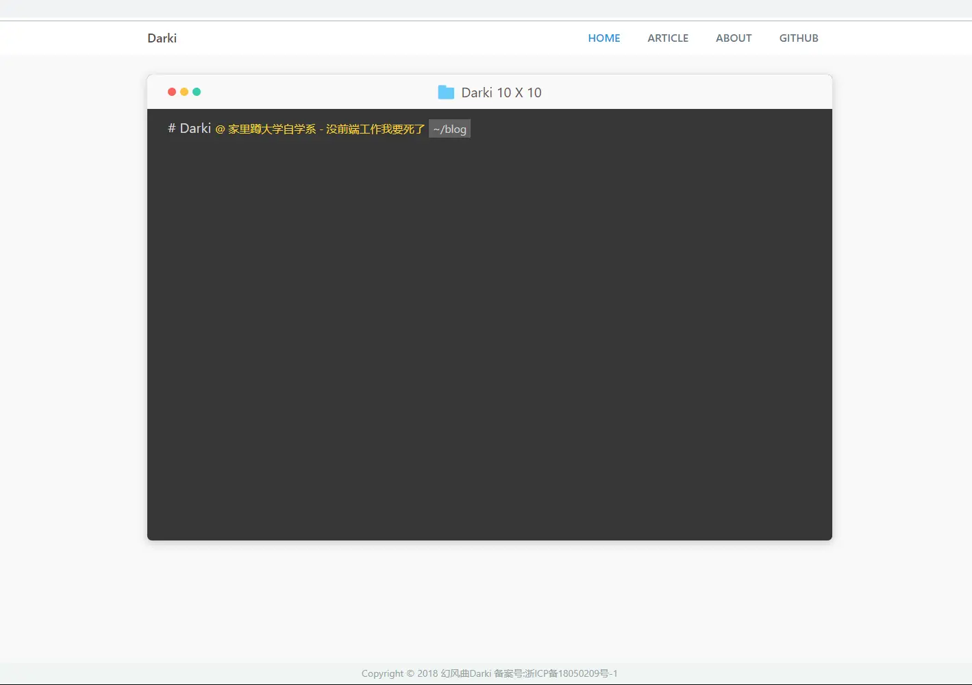The height and width of the screenshot is (685, 972).
Task: Click the green dot on terminal window
Action: [x=197, y=92]
